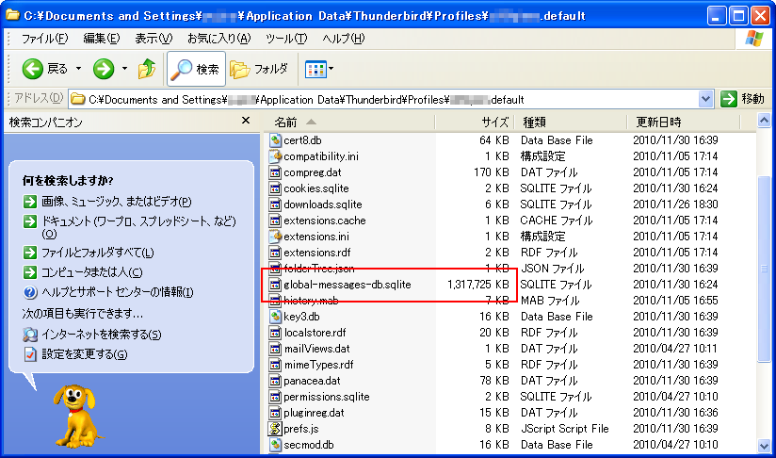Click the file list scroll down arrow
Image resolution: width=776 pixels, height=458 pixels.
point(764,446)
